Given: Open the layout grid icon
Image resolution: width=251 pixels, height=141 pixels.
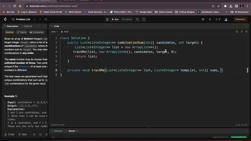Looking at the screenshot, I should pyautogui.click(x=203, y=20).
